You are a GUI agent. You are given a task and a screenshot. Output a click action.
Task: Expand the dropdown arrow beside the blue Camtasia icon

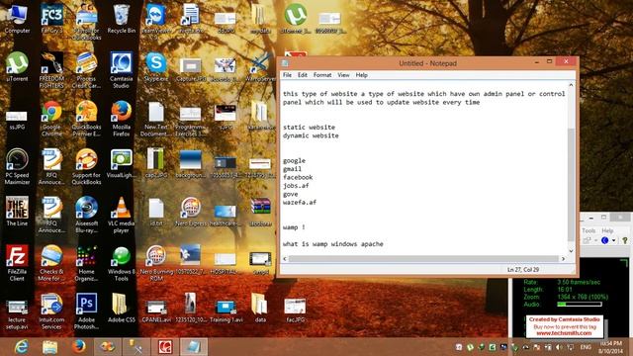613,240
